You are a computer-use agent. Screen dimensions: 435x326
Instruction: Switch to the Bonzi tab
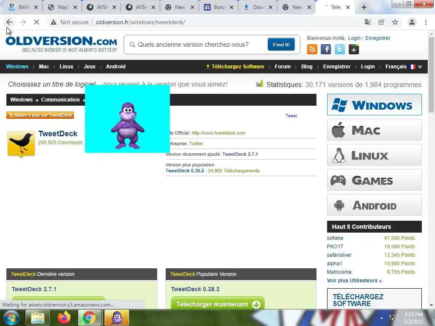point(219,7)
